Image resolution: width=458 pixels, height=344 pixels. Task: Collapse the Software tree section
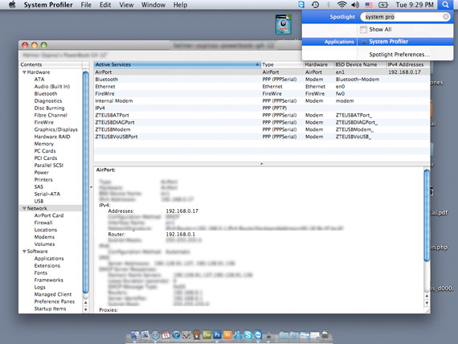click(25, 252)
